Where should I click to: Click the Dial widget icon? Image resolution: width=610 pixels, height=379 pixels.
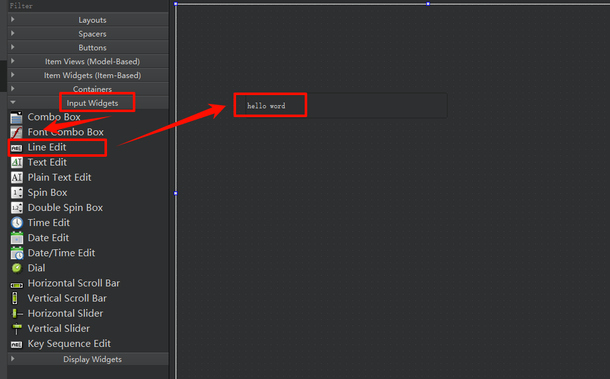16,268
